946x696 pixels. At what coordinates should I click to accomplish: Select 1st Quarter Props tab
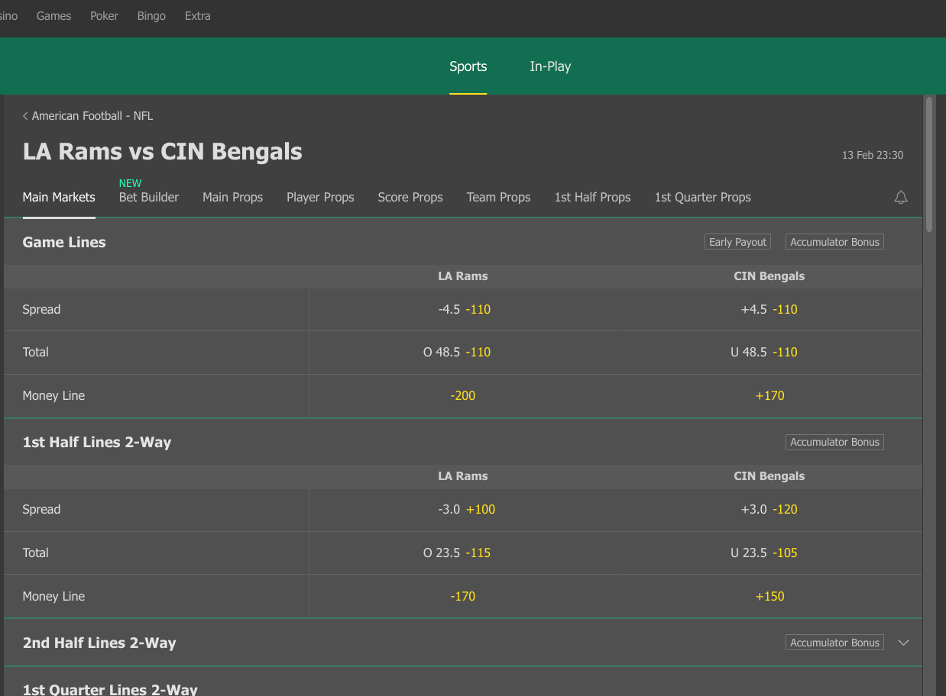point(702,197)
